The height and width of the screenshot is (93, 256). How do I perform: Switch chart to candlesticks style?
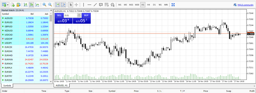point(31,5)
